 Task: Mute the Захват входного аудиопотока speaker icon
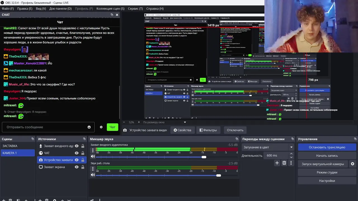(93, 157)
